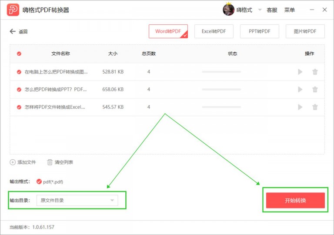This screenshot has height=235, width=334.
Task: Click the 大小 column header
Action: (113, 54)
